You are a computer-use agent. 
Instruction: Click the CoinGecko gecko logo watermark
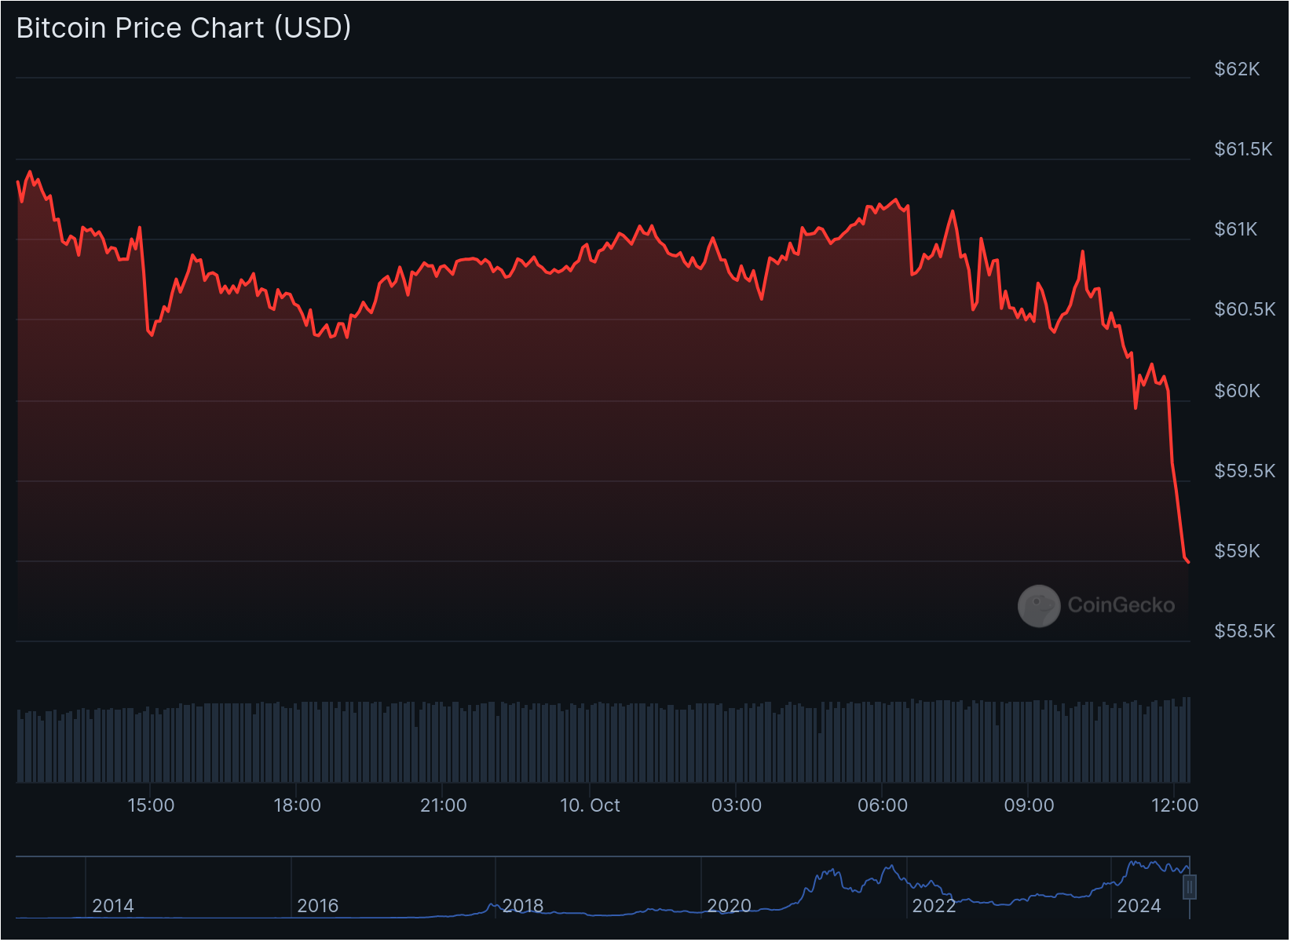pos(1039,605)
